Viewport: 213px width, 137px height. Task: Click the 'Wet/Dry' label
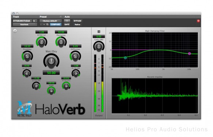point(51,51)
